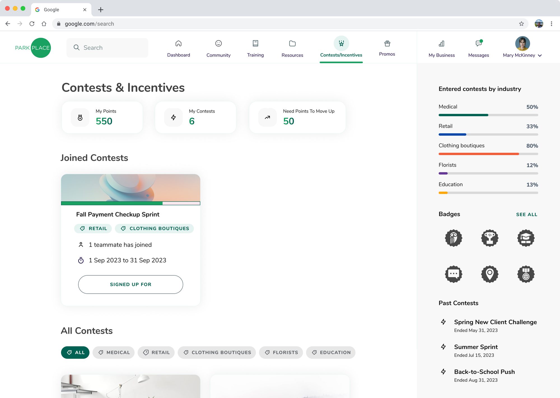Click the Park Place logo

pos(33,48)
